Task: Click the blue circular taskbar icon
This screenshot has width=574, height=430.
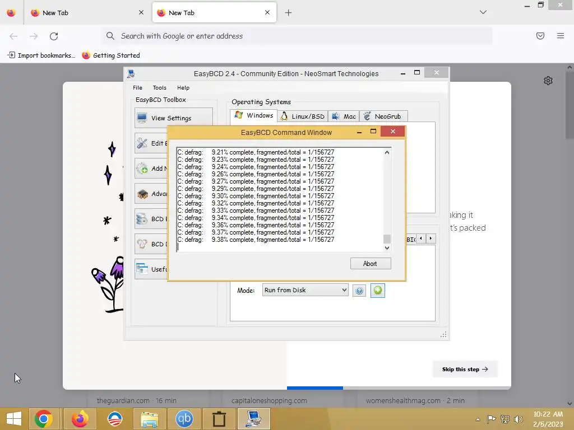Action: coord(114,419)
